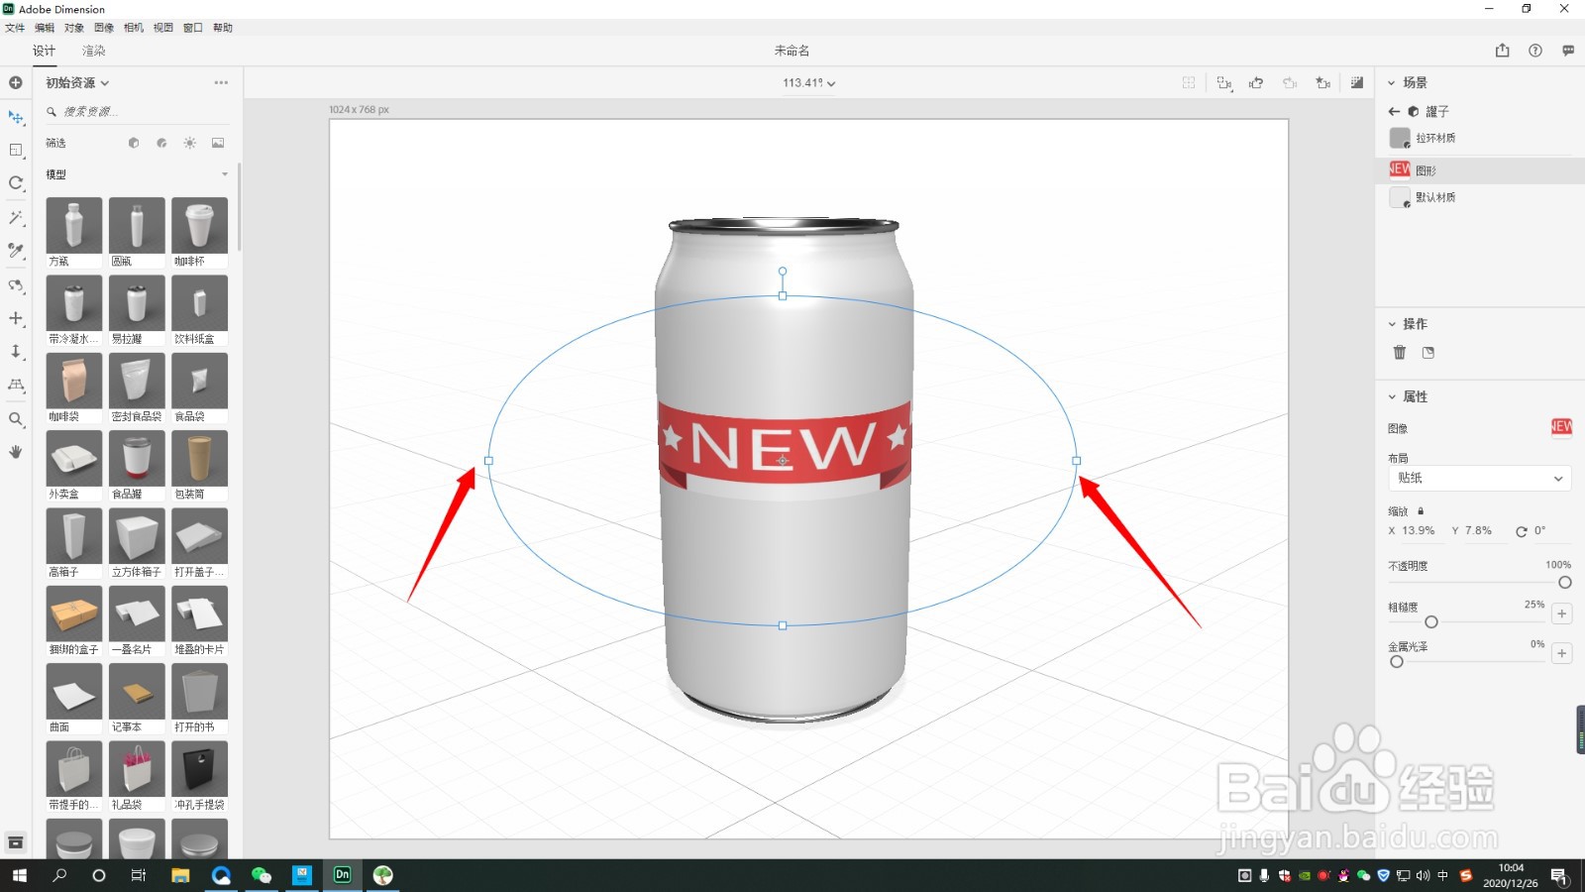The image size is (1585, 892).
Task: Select the Orbit camera tool
Action: click(16, 285)
